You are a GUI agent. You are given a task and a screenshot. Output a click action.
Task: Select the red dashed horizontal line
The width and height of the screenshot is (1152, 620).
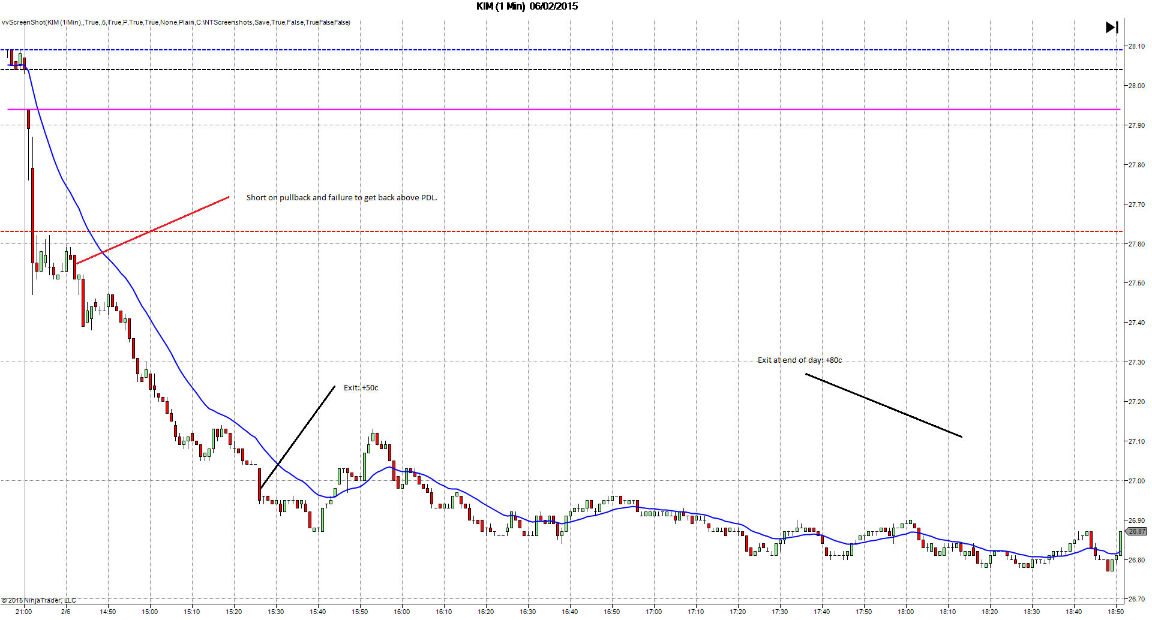tap(562, 231)
